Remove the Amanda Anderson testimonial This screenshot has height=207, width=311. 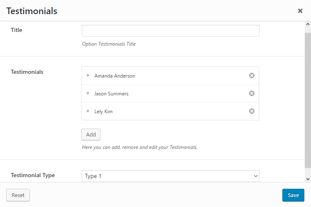pyautogui.click(x=252, y=75)
